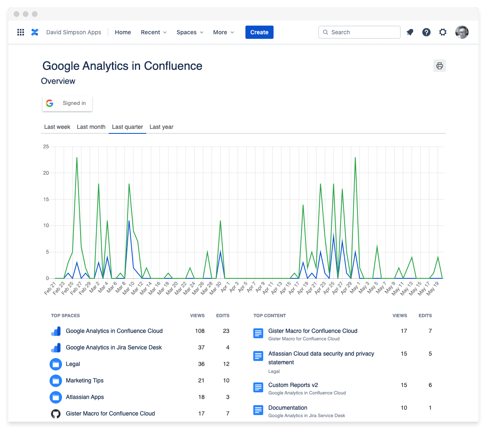Click the GitHub icon for Gister Macro space
This screenshot has width=488, height=432.
pos(56,414)
